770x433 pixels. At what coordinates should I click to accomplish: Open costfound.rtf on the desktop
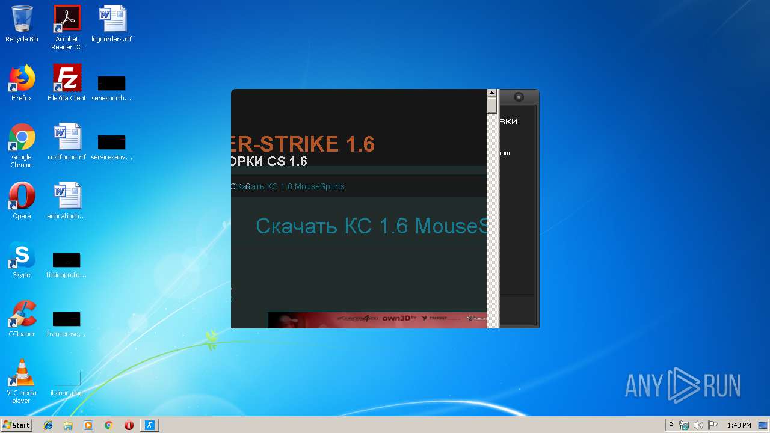[67, 142]
